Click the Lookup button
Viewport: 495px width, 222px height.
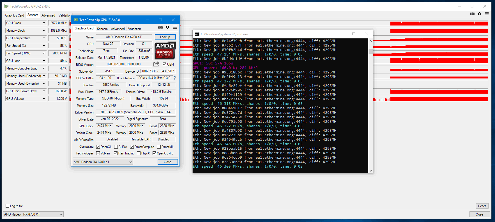[165, 37]
